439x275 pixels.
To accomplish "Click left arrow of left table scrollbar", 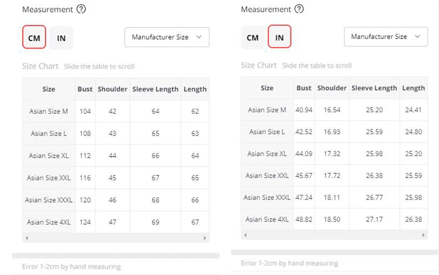I will [27, 238].
